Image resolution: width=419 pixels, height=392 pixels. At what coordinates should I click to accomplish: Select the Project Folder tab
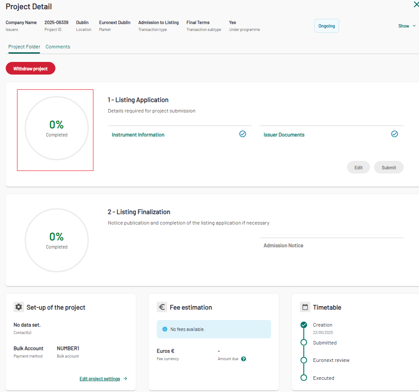24,47
